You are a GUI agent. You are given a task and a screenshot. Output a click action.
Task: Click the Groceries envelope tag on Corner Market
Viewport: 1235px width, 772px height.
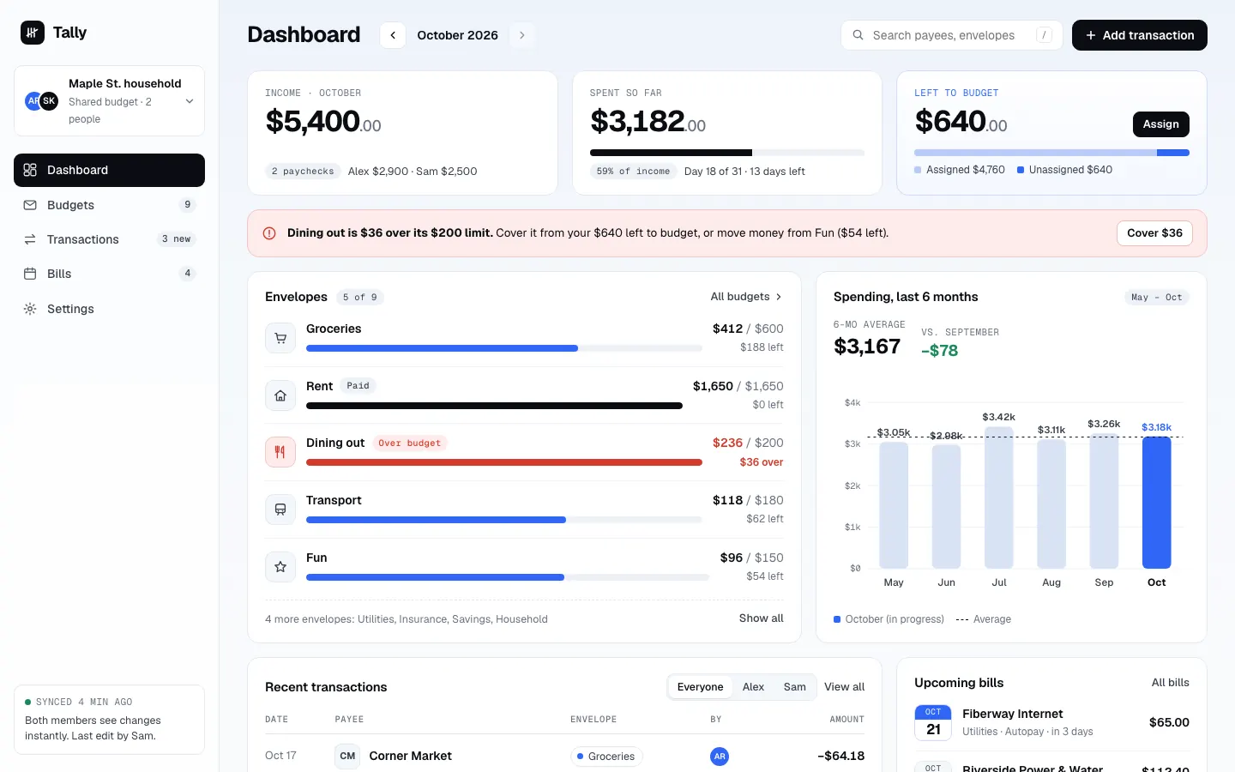[606, 757]
